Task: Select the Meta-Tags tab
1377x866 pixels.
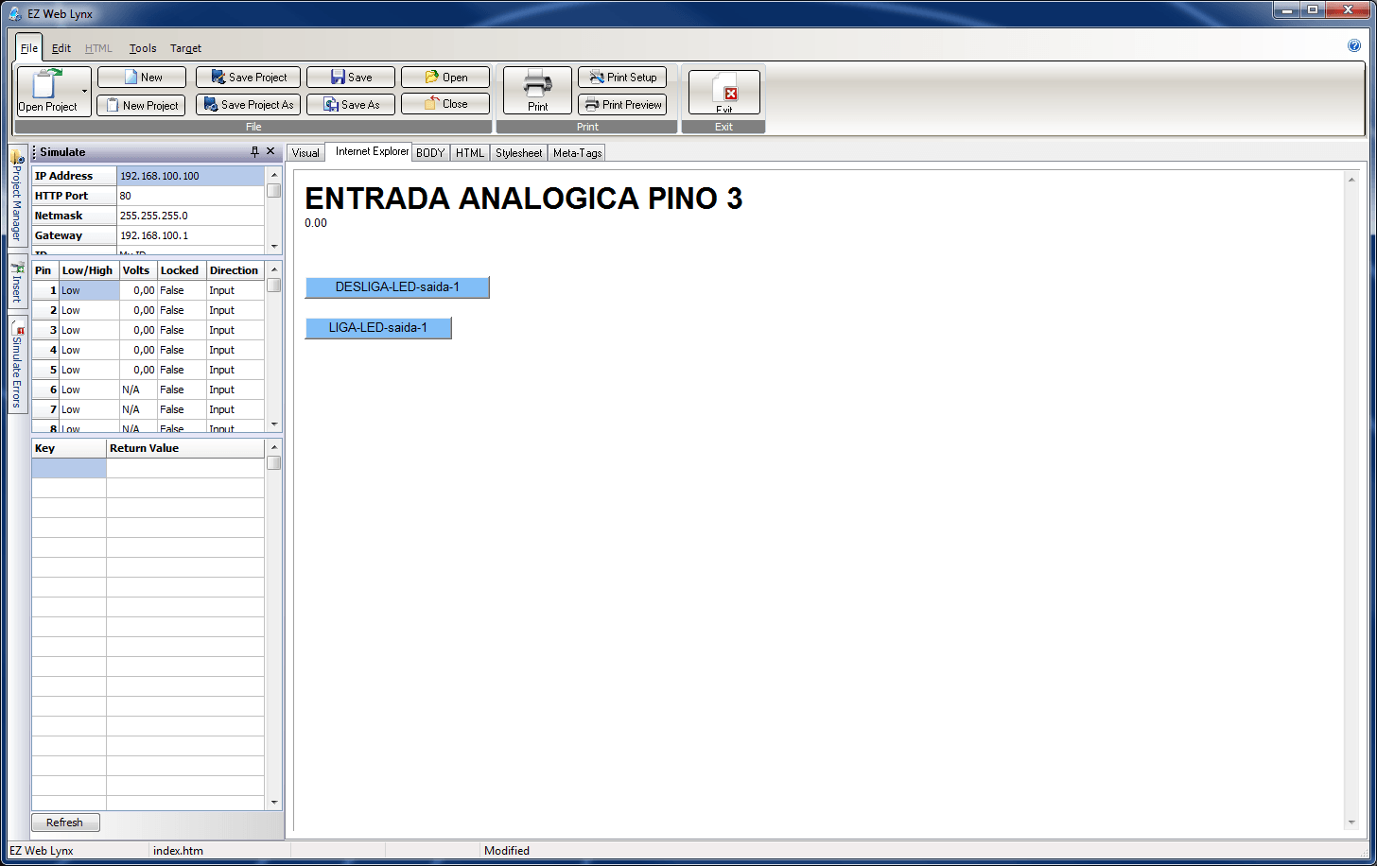Action: 577,153
